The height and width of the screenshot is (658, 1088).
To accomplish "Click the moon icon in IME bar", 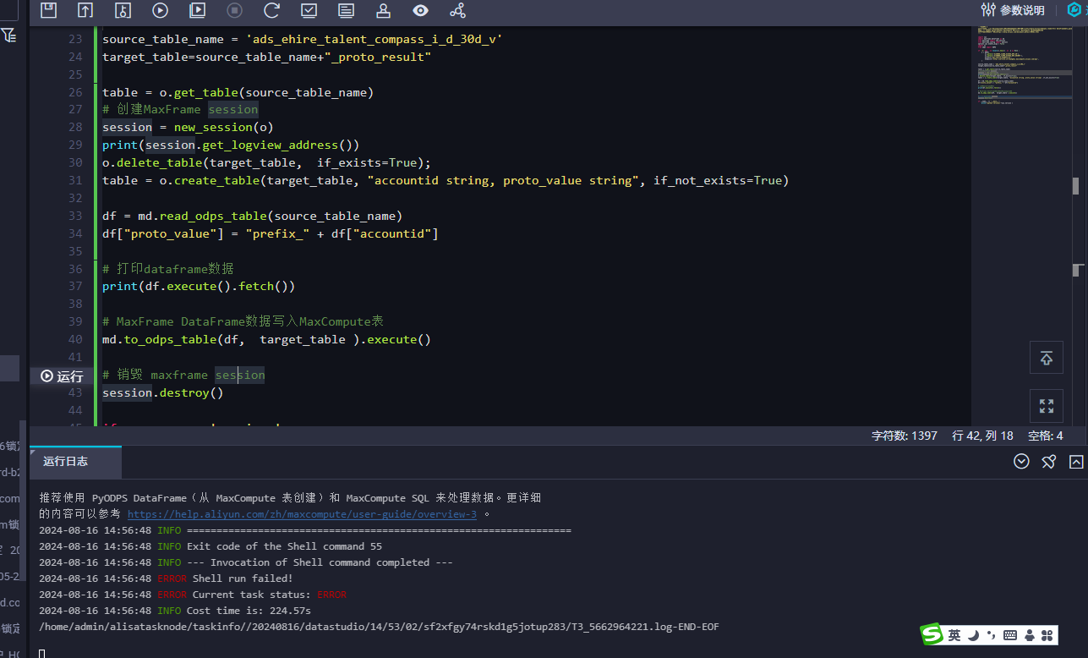I will coord(972,634).
